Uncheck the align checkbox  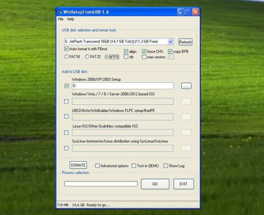coord(126,51)
